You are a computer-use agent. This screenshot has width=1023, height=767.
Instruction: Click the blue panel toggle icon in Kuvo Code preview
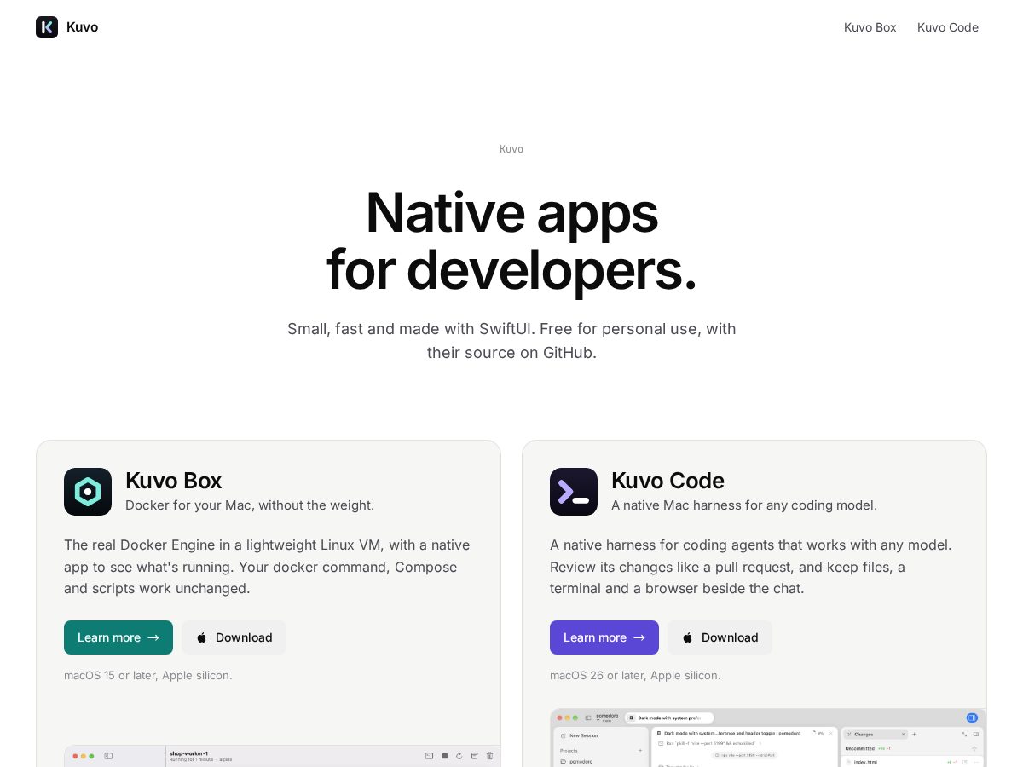972,718
